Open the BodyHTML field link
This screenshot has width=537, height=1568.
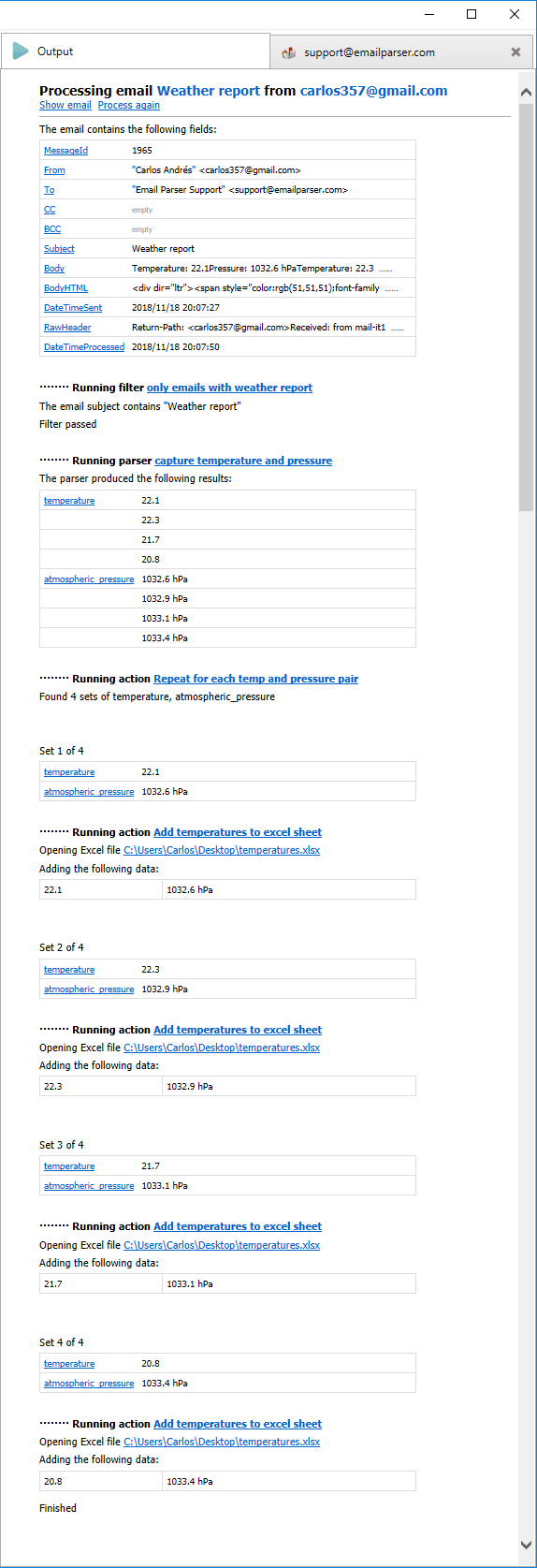[65, 288]
